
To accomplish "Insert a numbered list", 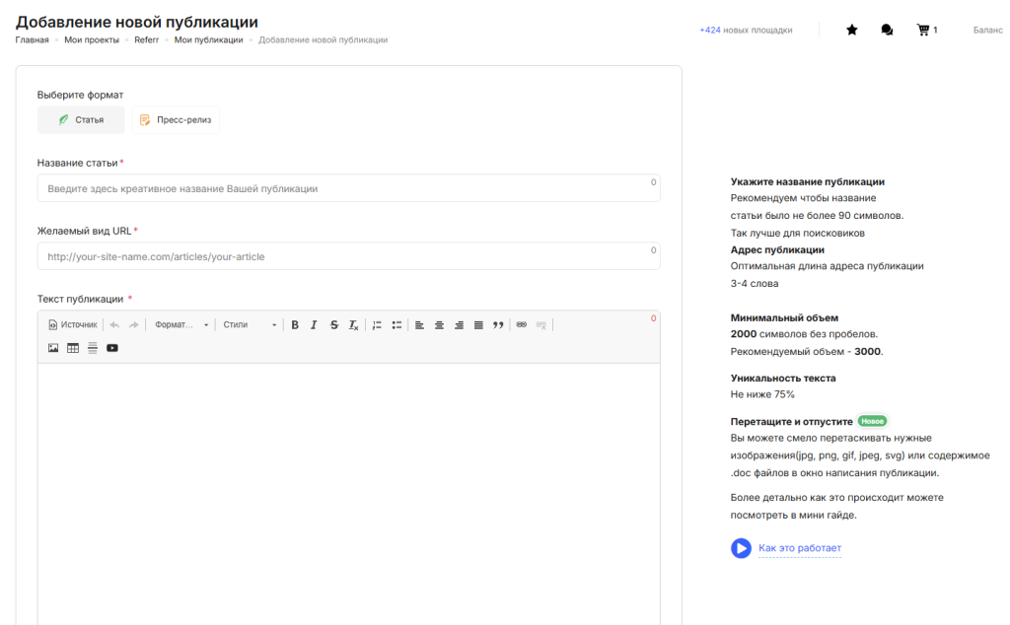I will (x=377, y=324).
